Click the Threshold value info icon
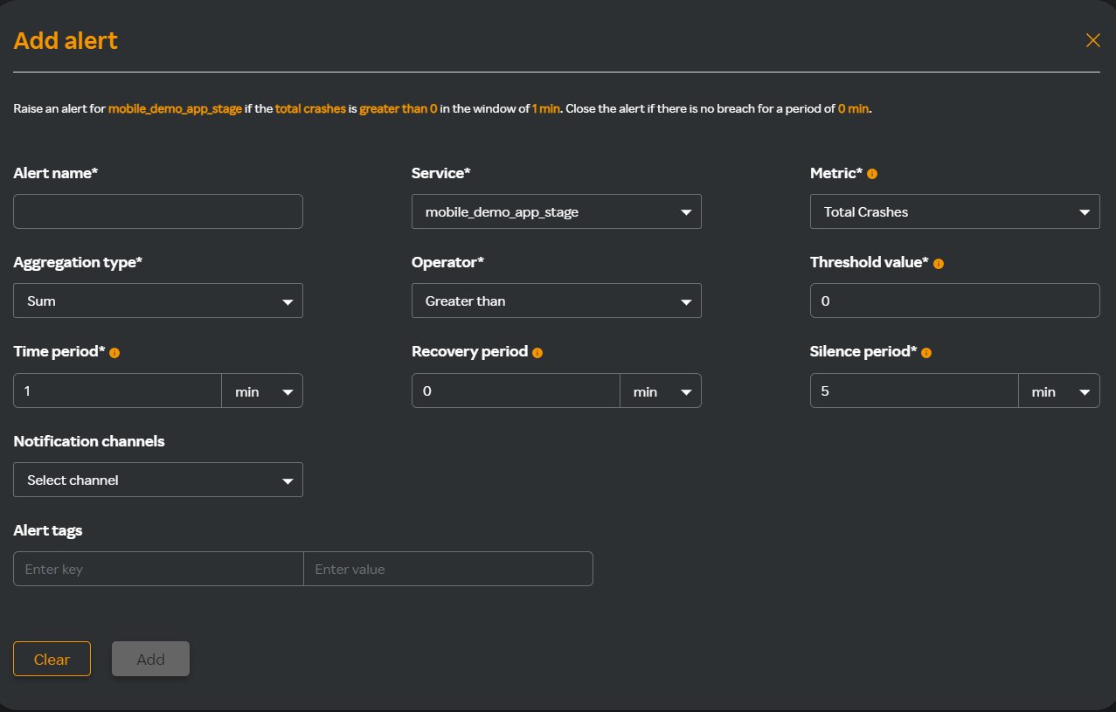 [x=939, y=263]
